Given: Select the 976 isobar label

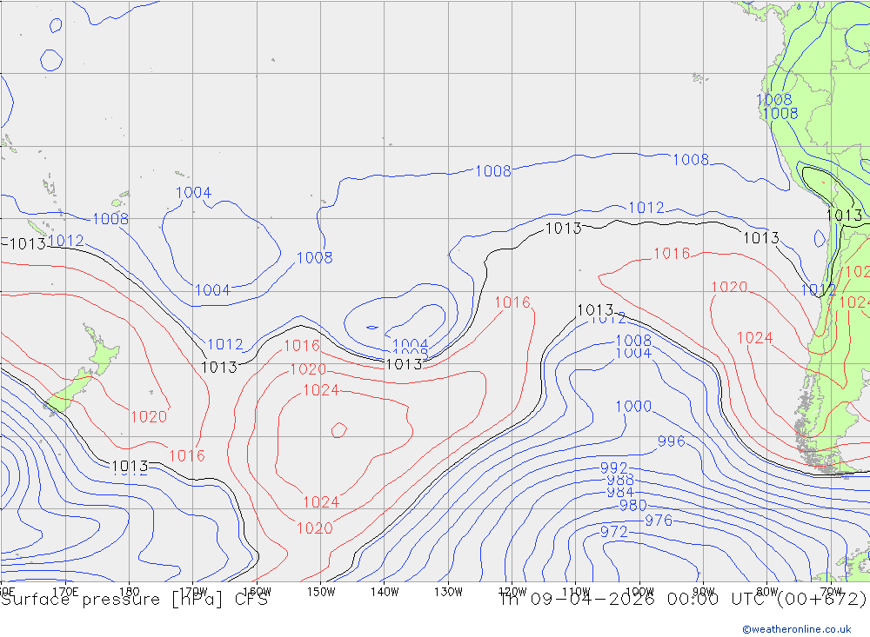Looking at the screenshot, I should [658, 521].
